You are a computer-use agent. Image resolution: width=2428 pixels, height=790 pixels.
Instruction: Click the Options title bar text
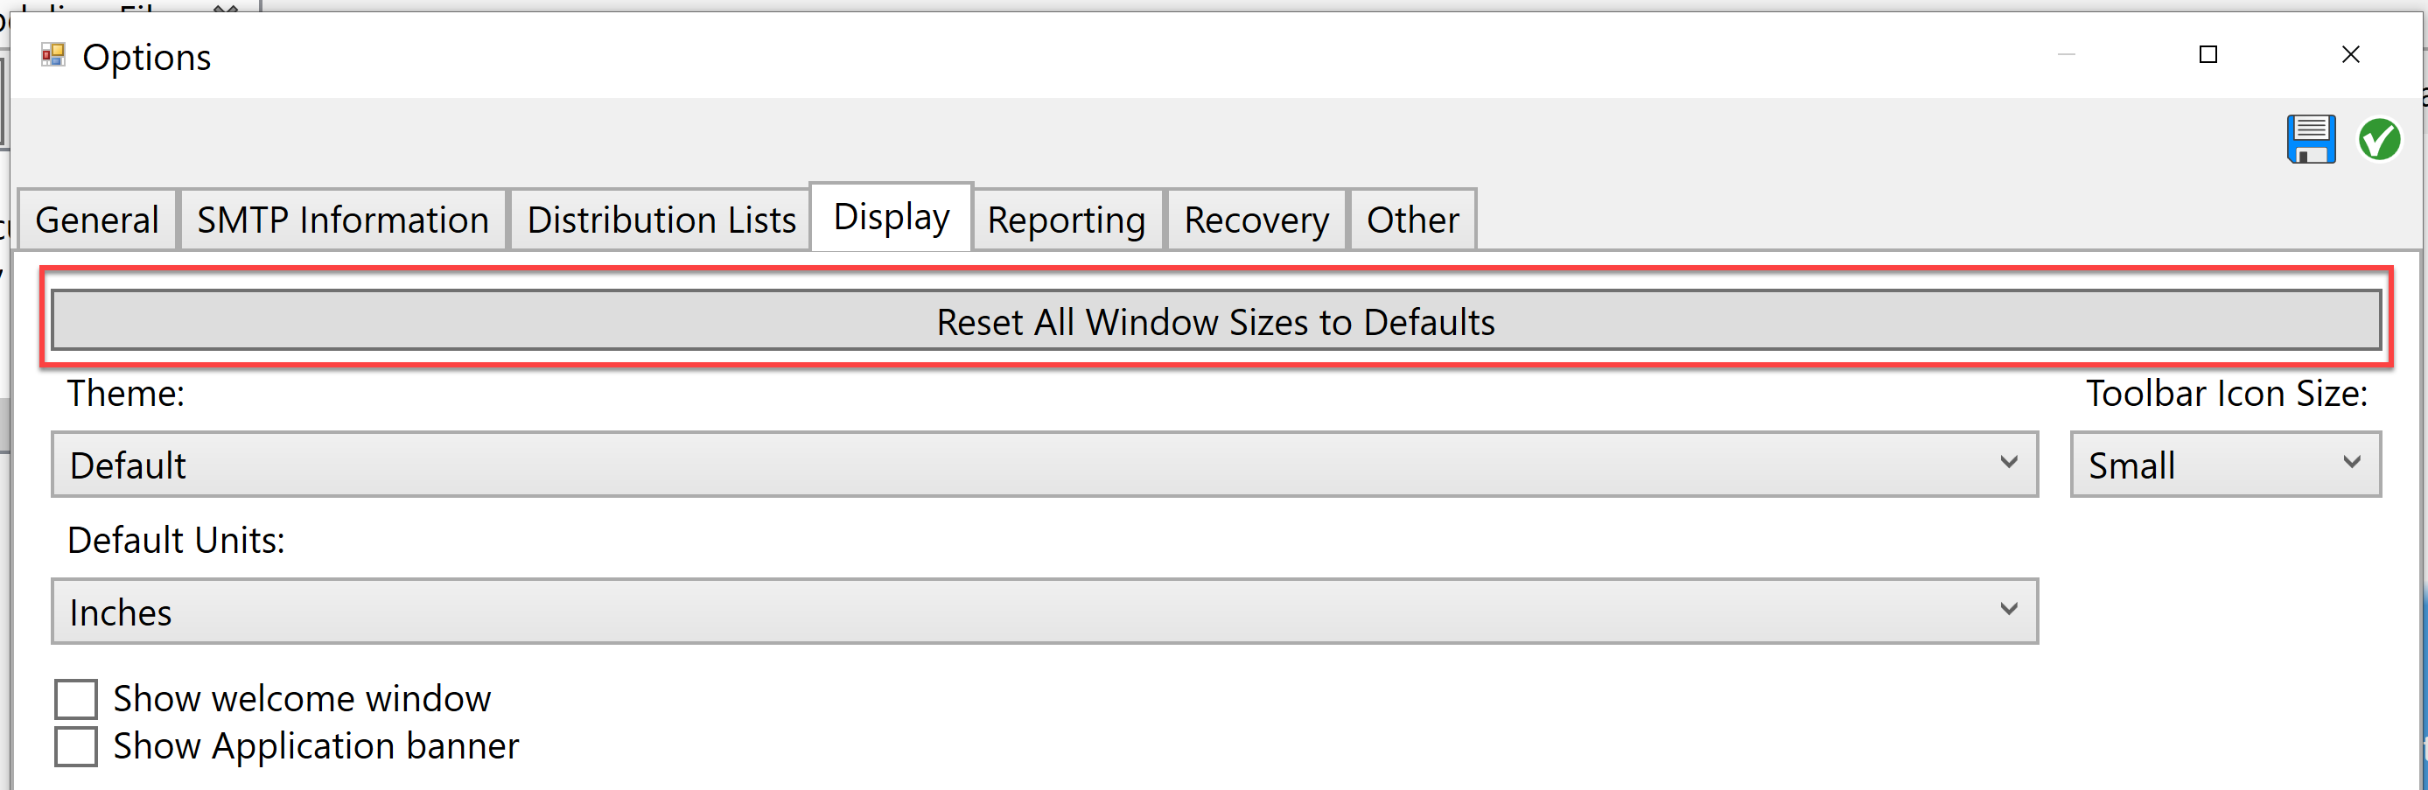click(x=147, y=58)
